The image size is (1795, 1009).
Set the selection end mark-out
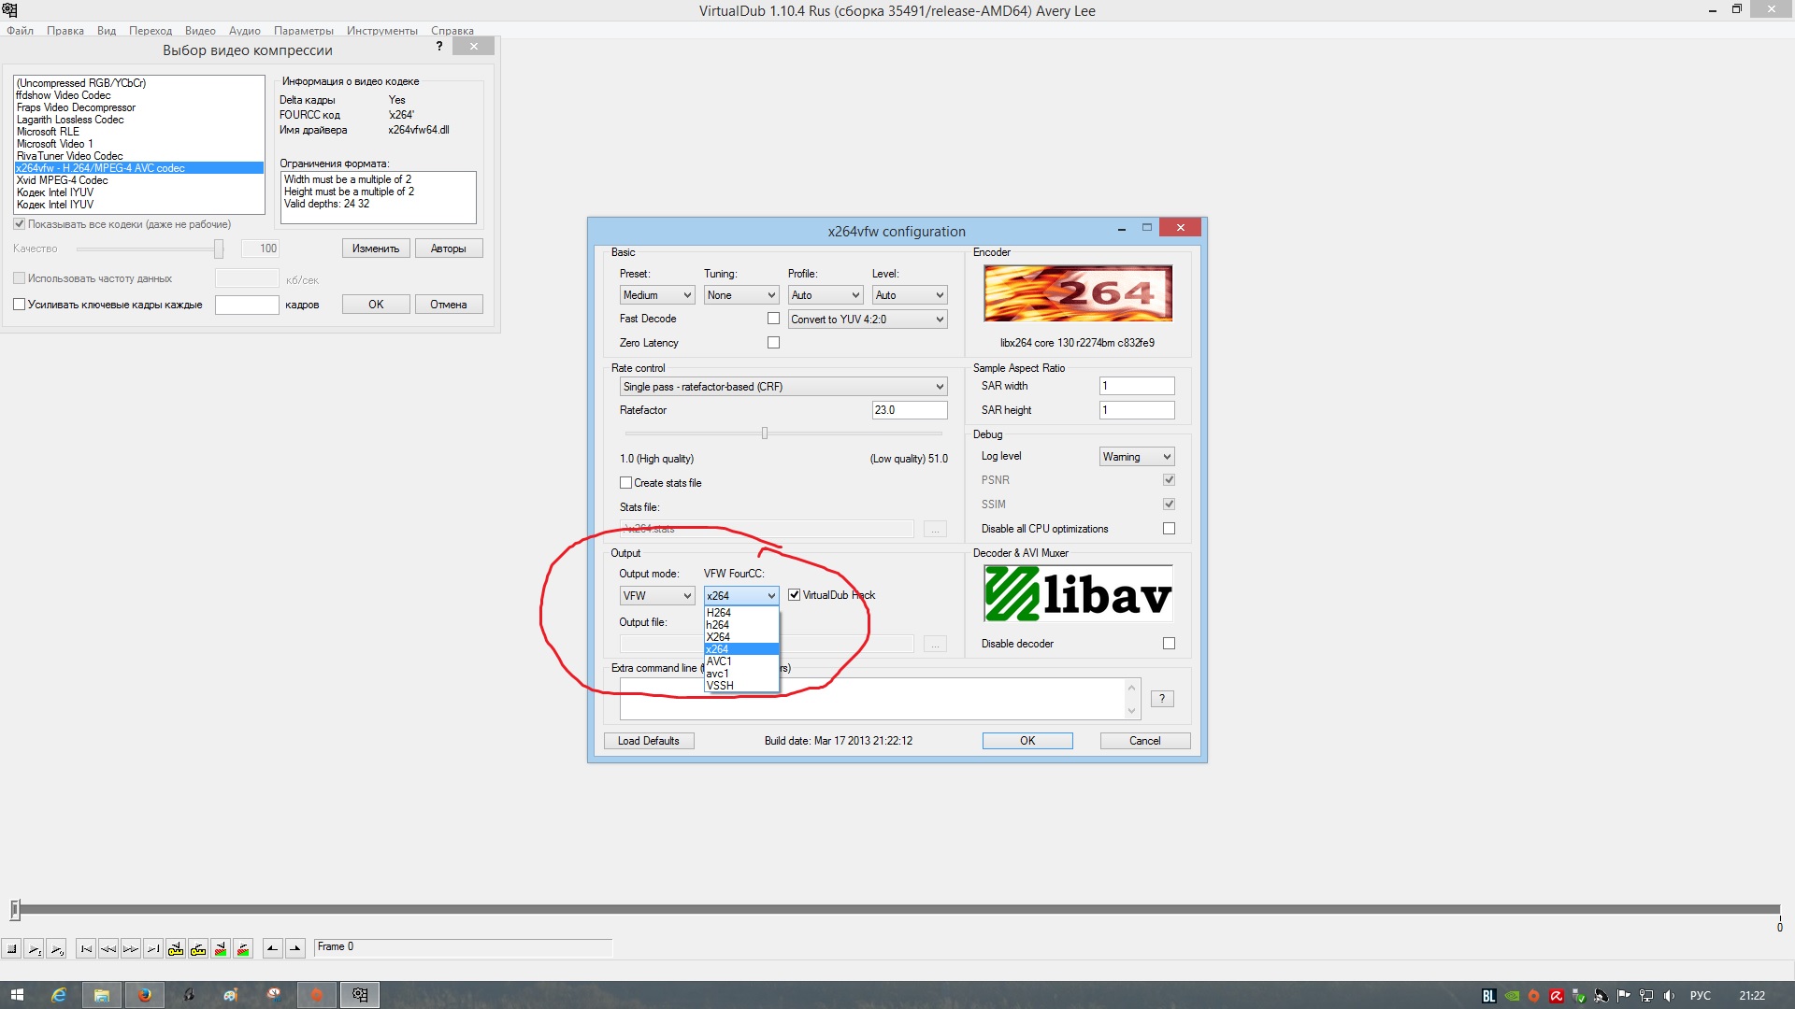point(294,949)
